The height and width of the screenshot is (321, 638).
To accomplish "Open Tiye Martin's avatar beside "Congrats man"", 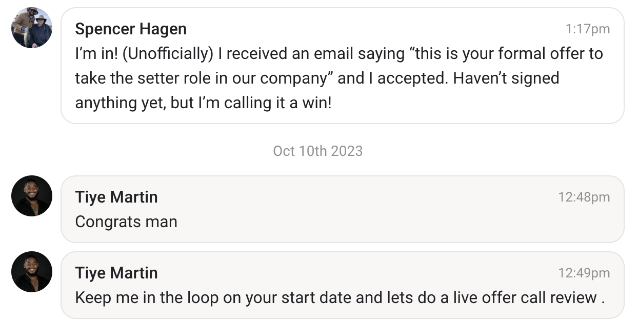I will tap(32, 196).
